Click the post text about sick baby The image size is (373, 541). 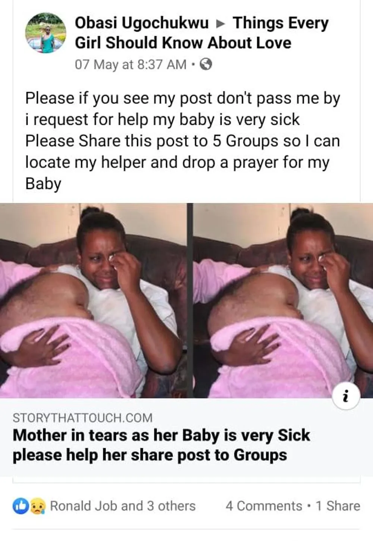coord(183,141)
